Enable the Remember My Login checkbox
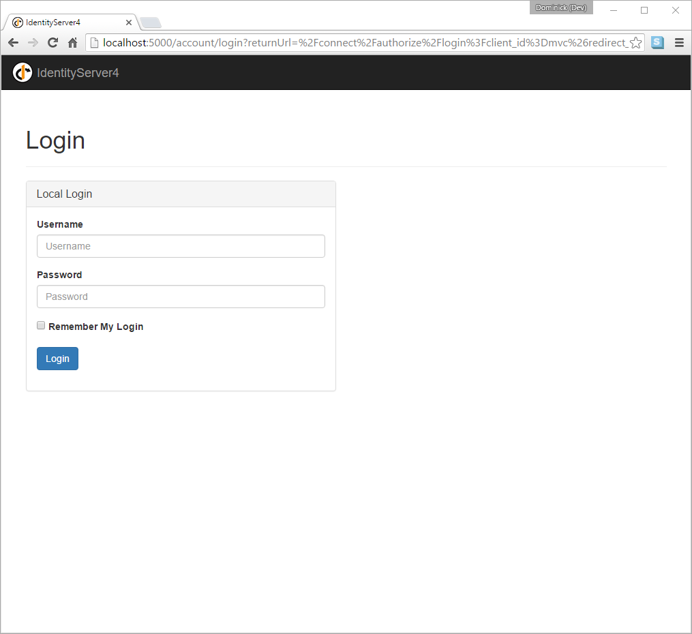The width and height of the screenshot is (692, 634). tap(41, 326)
